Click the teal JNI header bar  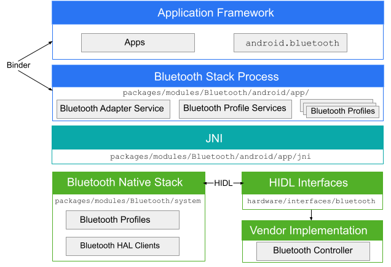pos(217,137)
